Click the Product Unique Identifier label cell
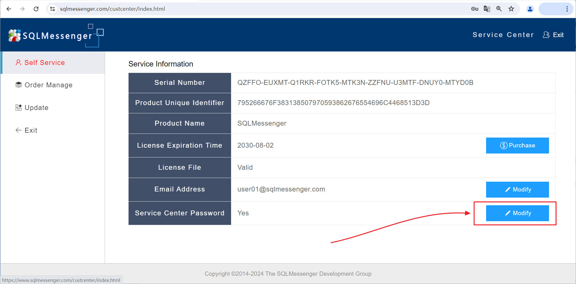 click(x=180, y=103)
